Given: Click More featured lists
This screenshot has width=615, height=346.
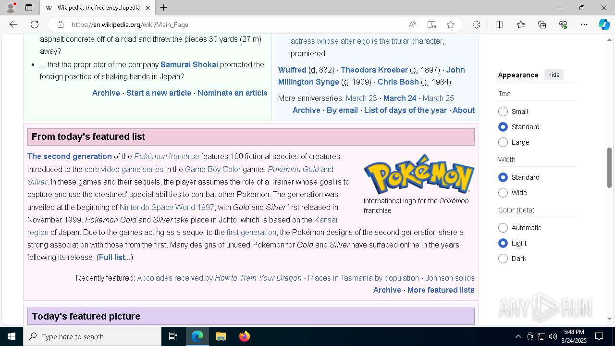Looking at the screenshot, I should (x=441, y=290).
